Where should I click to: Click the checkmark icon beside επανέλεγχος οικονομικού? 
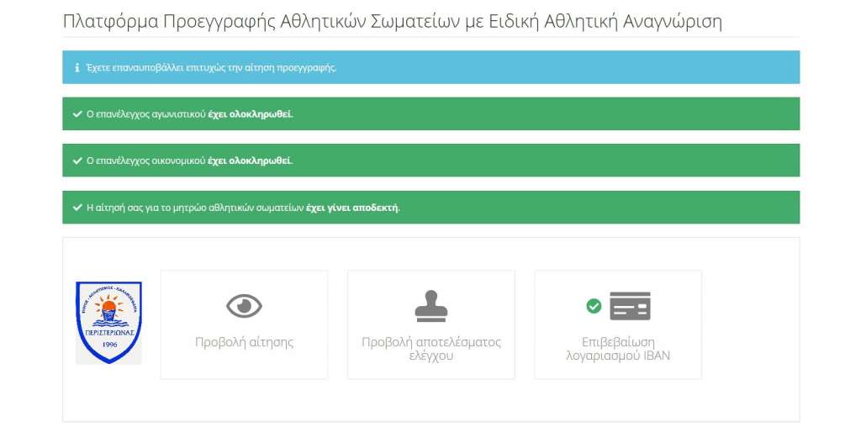point(77,161)
